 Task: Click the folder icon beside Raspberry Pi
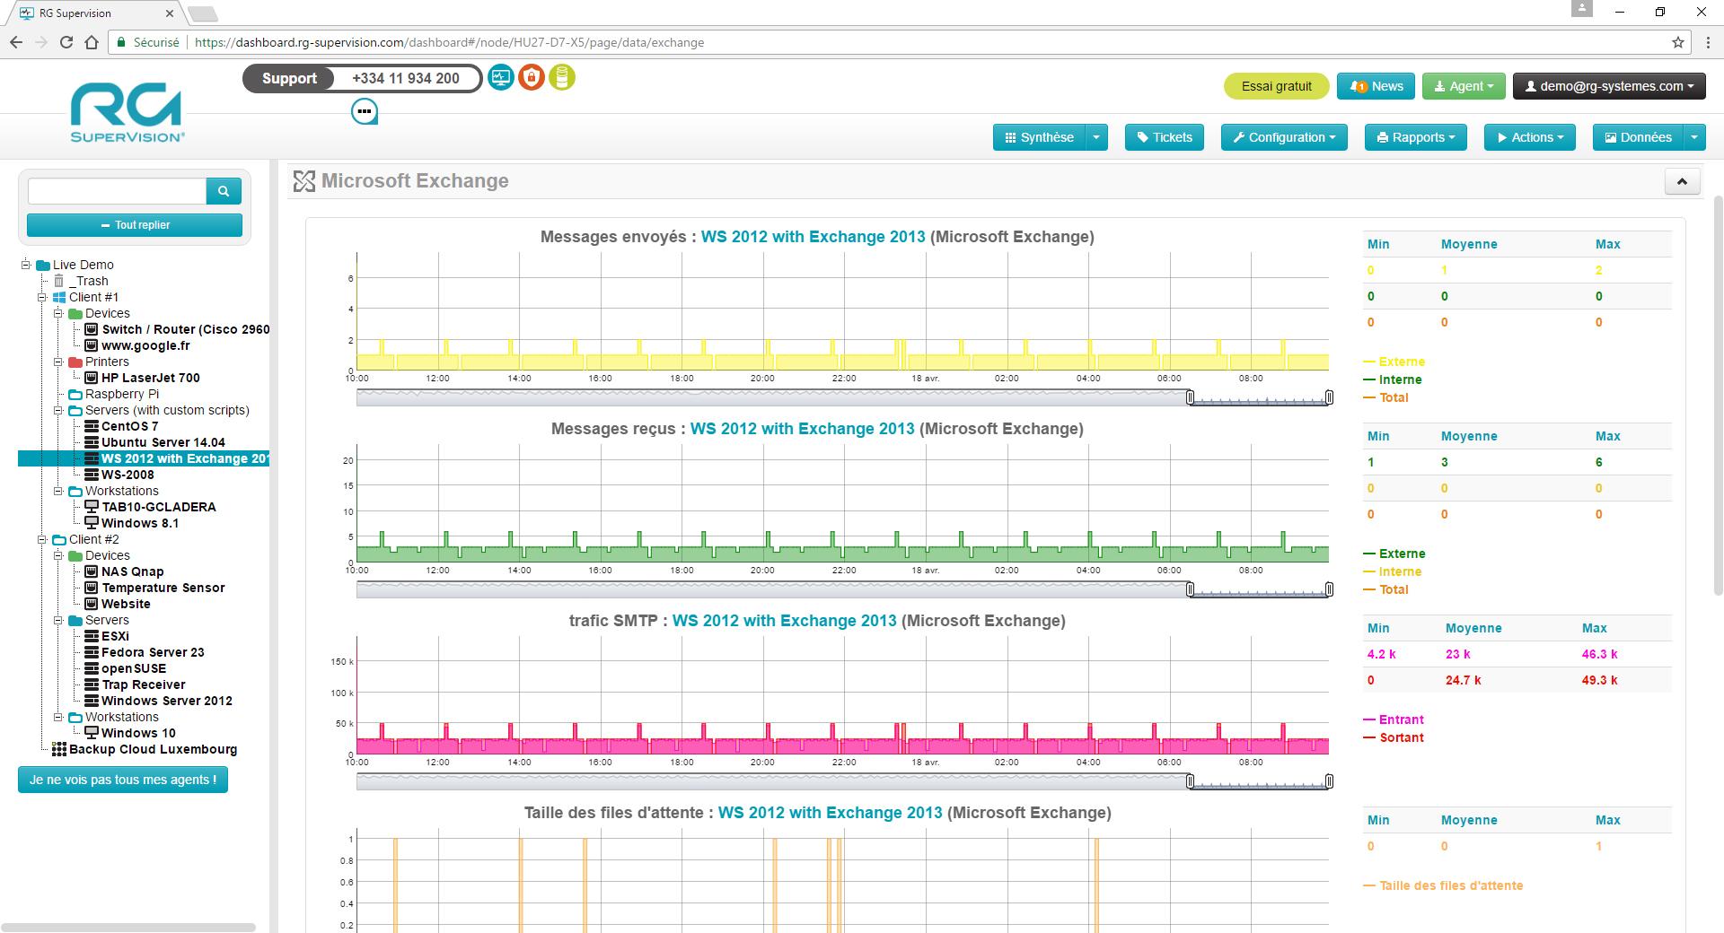(75, 394)
